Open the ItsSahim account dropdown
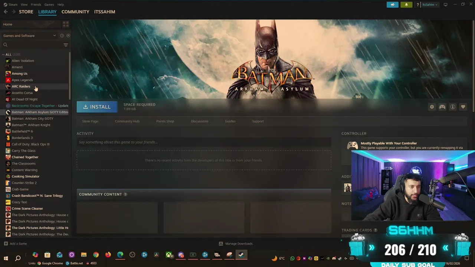475x267 pixels. (430, 4)
